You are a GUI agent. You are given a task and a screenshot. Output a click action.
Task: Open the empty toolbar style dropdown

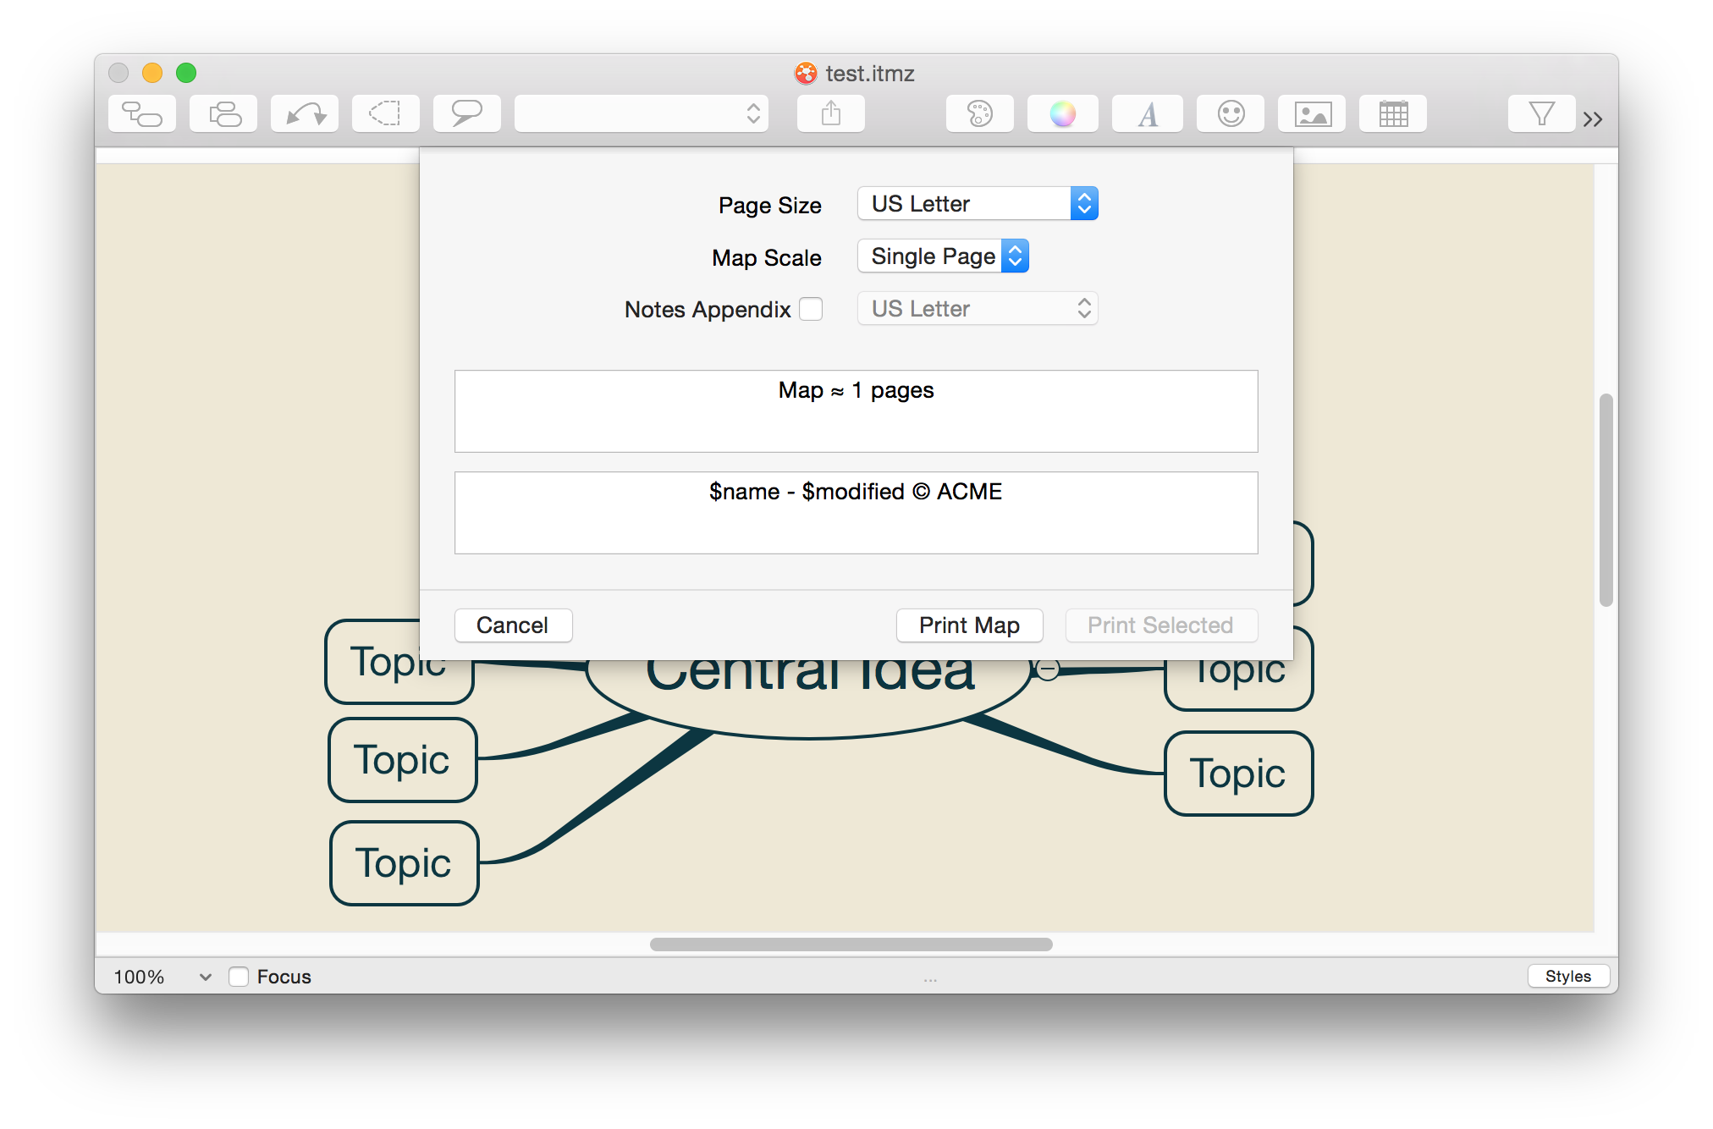pyautogui.click(x=642, y=114)
